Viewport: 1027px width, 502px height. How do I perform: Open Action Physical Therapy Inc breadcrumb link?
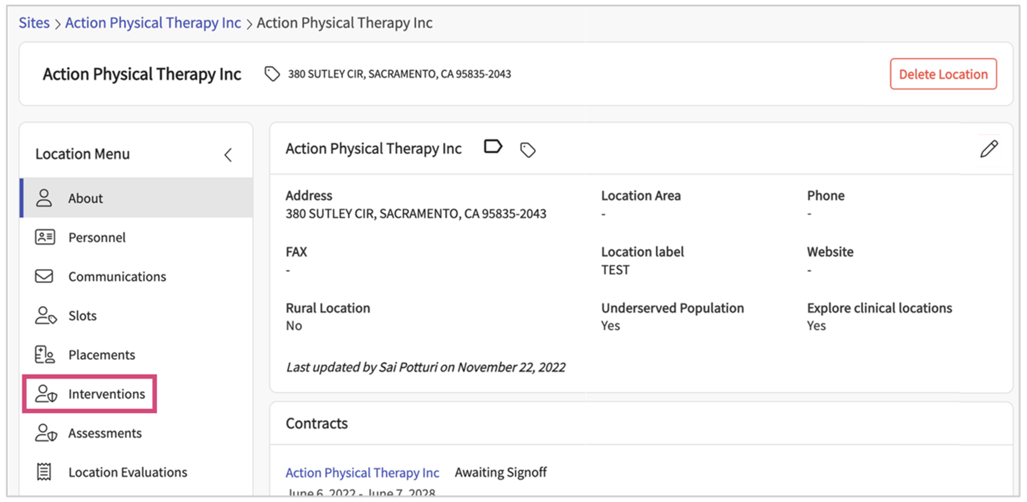(153, 23)
